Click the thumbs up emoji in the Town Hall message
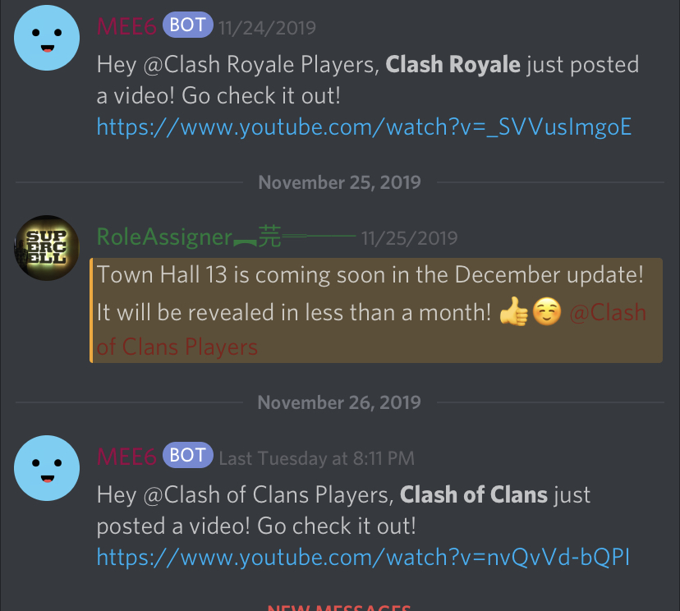 (514, 311)
